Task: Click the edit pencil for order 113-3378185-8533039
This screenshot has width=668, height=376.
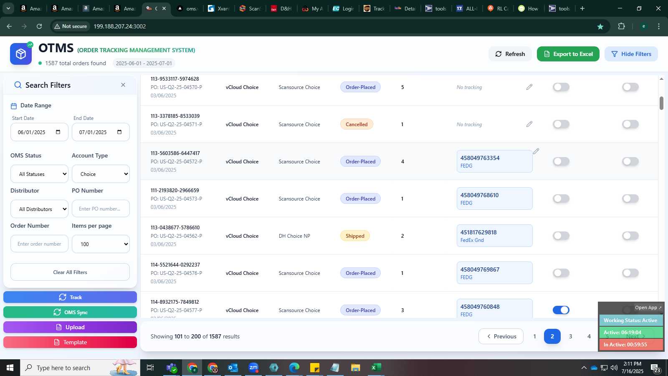Action: point(529,124)
